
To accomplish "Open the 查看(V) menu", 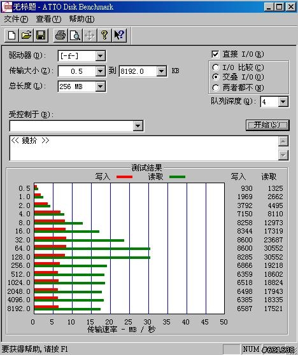I will pyautogui.click(x=48, y=19).
